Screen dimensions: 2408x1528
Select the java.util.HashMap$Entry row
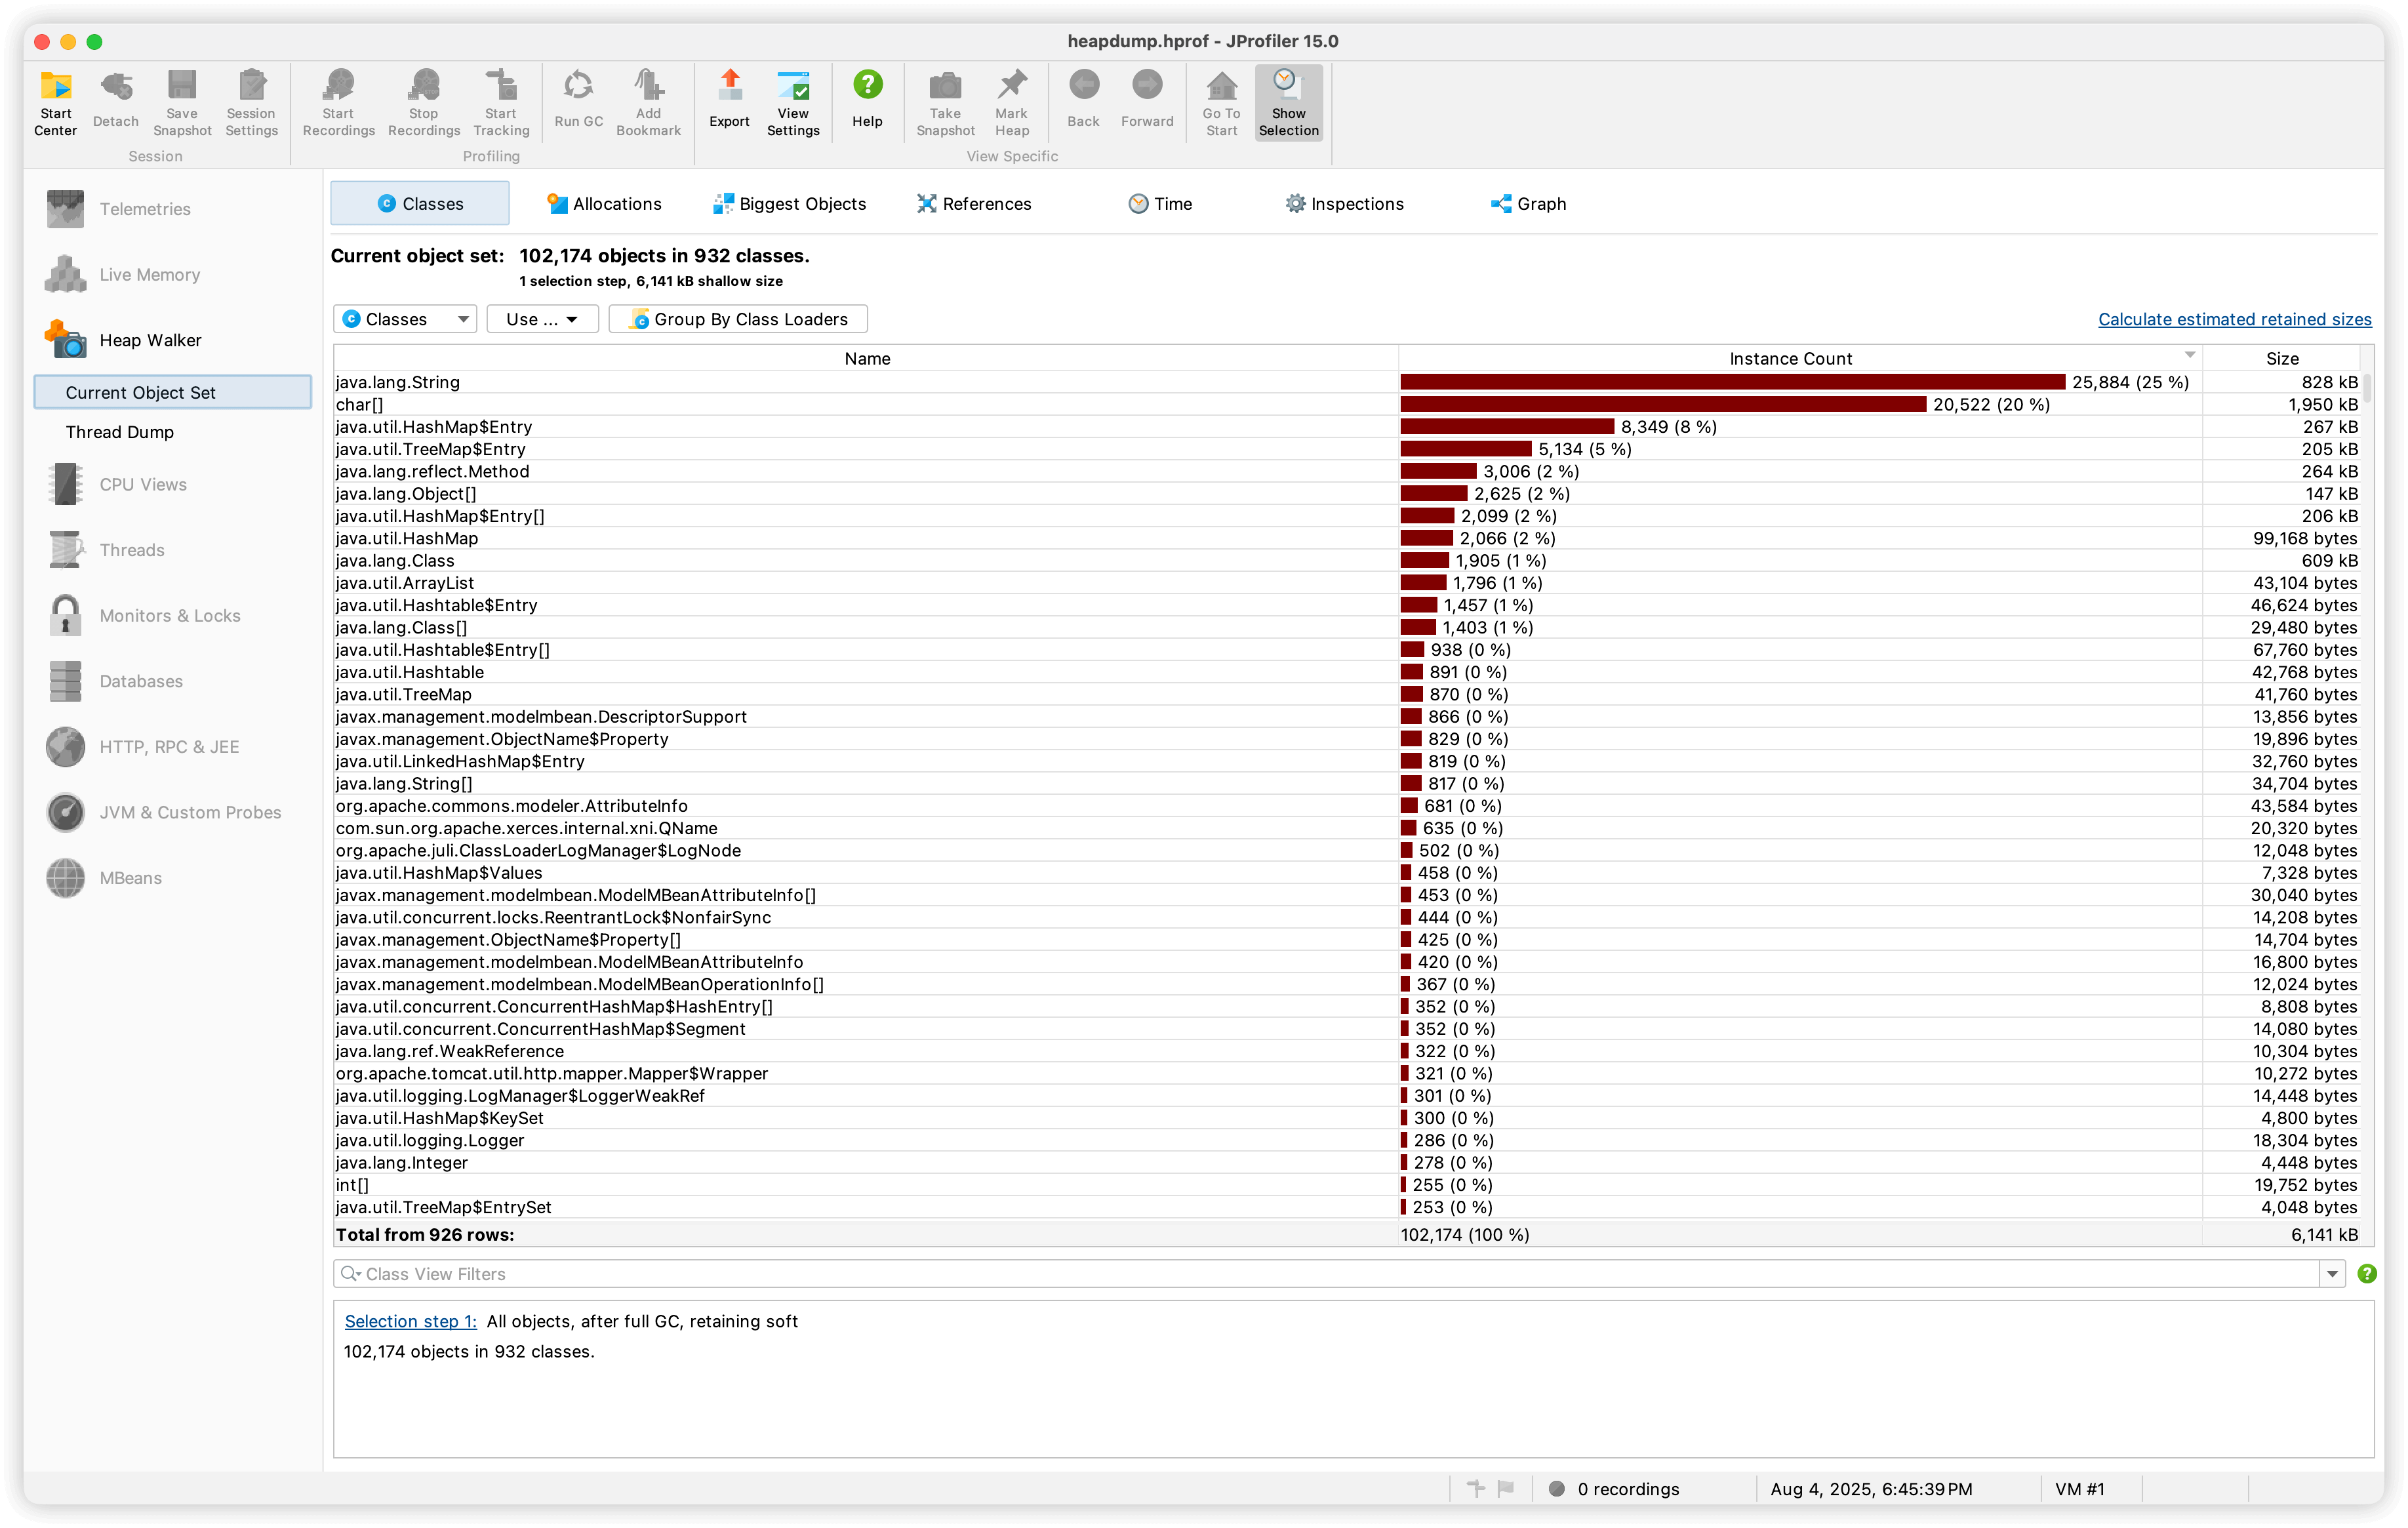1346,427
